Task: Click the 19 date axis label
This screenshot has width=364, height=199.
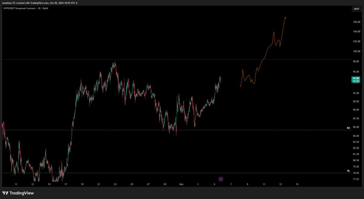Action: 82,184
